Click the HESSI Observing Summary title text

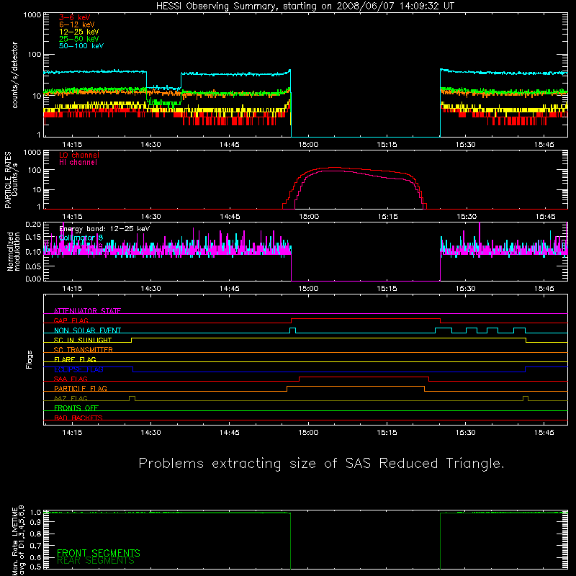pos(305,6)
